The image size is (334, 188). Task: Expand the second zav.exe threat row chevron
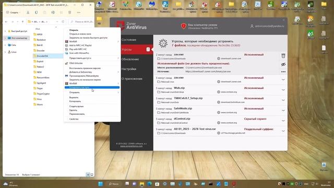(283, 79)
